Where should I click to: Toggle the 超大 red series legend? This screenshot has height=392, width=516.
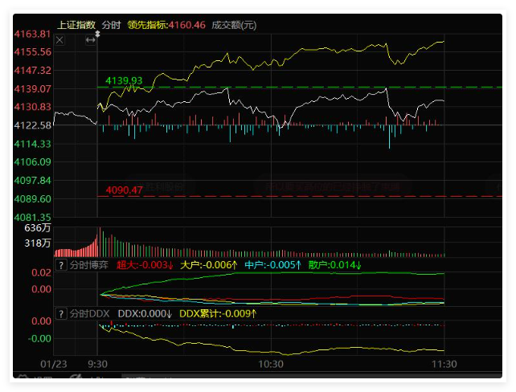click(145, 264)
